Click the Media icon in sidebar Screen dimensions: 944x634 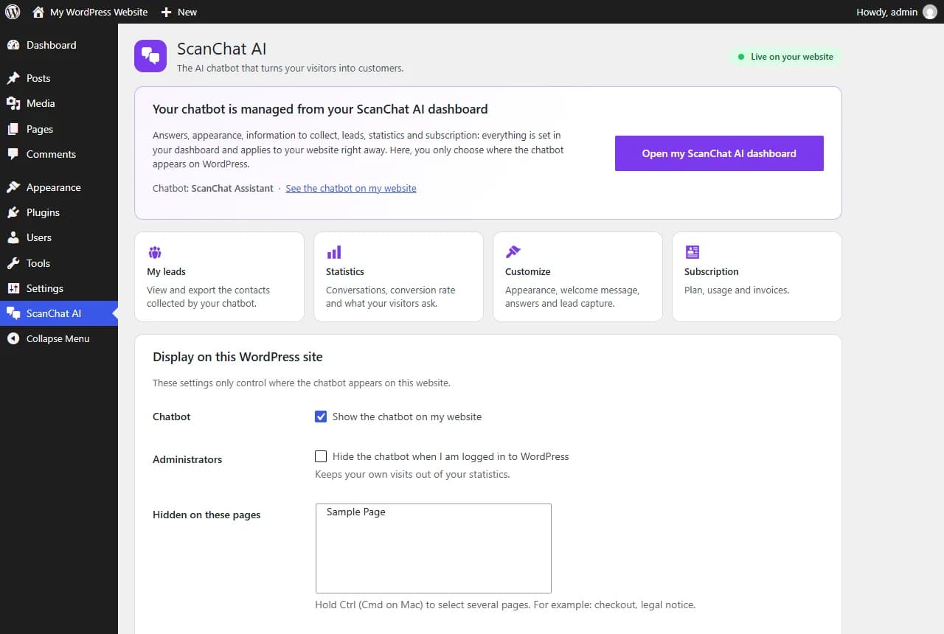click(13, 103)
